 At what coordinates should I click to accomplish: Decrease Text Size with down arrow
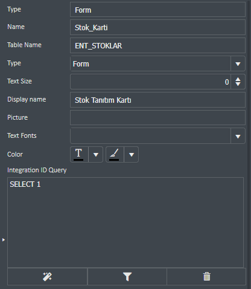[238, 84]
